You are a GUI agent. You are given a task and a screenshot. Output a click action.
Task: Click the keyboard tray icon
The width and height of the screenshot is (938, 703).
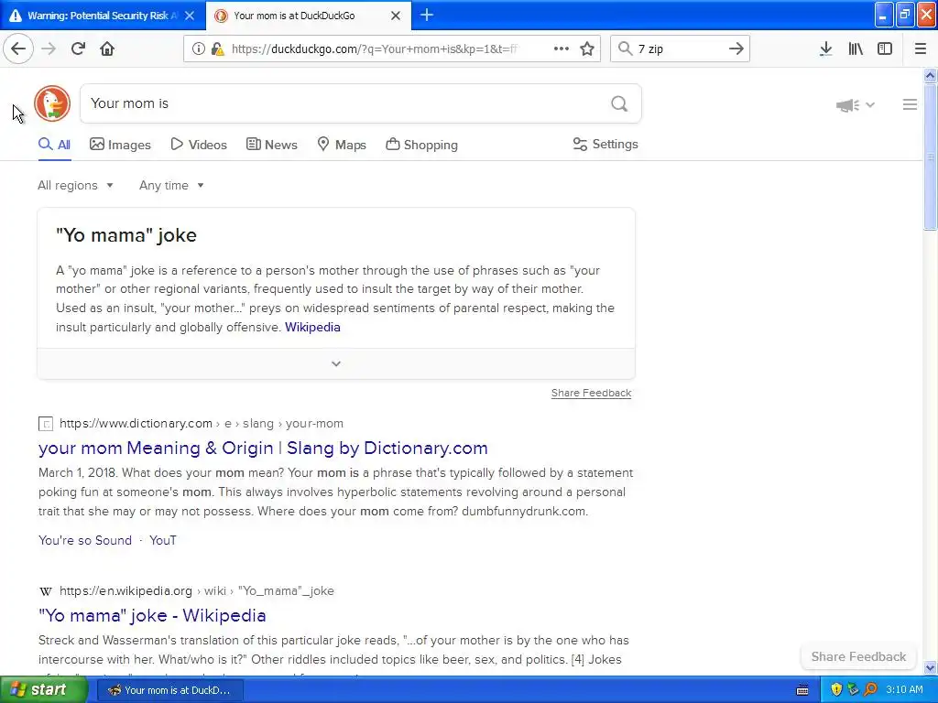click(802, 690)
